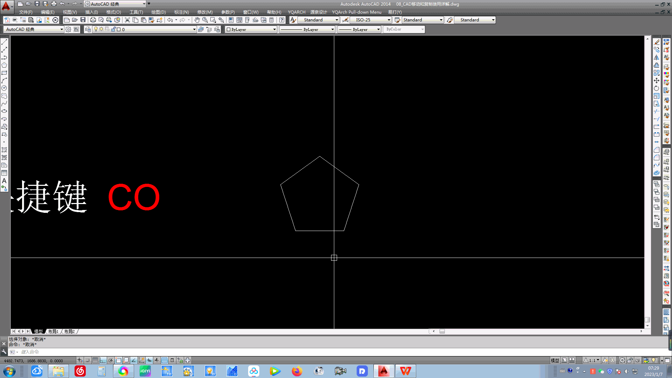Viewport: 672px width, 378px height.
Task: Open the Hatch tool in Draw toolbar
Action: pyautogui.click(x=4, y=150)
